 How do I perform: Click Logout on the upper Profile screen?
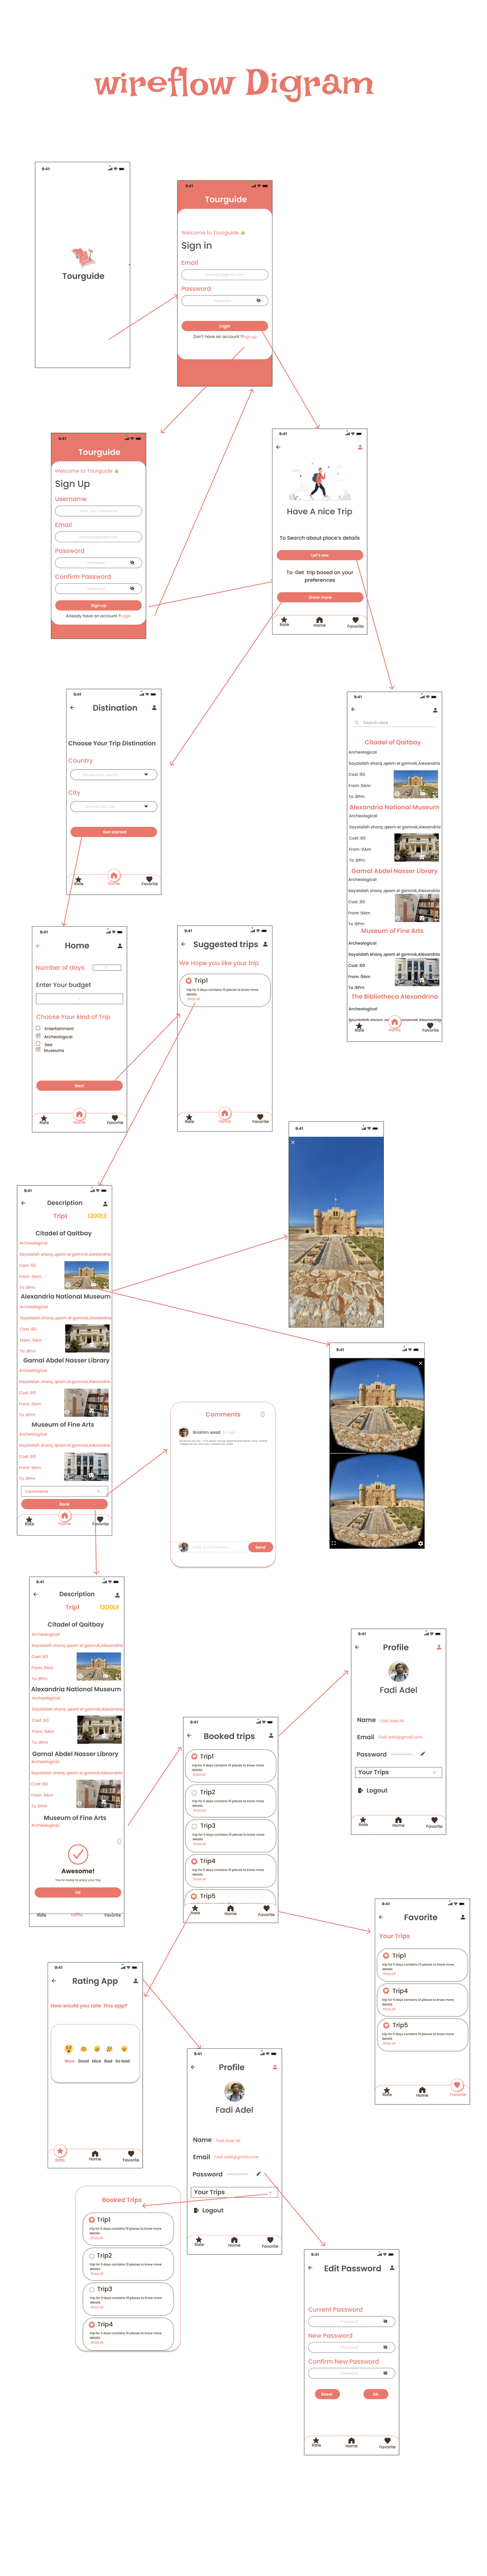pyautogui.click(x=373, y=1790)
